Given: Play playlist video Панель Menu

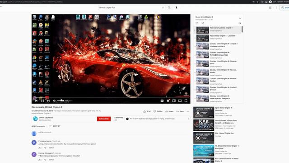Looking at the screenshot, I should 218,63.
